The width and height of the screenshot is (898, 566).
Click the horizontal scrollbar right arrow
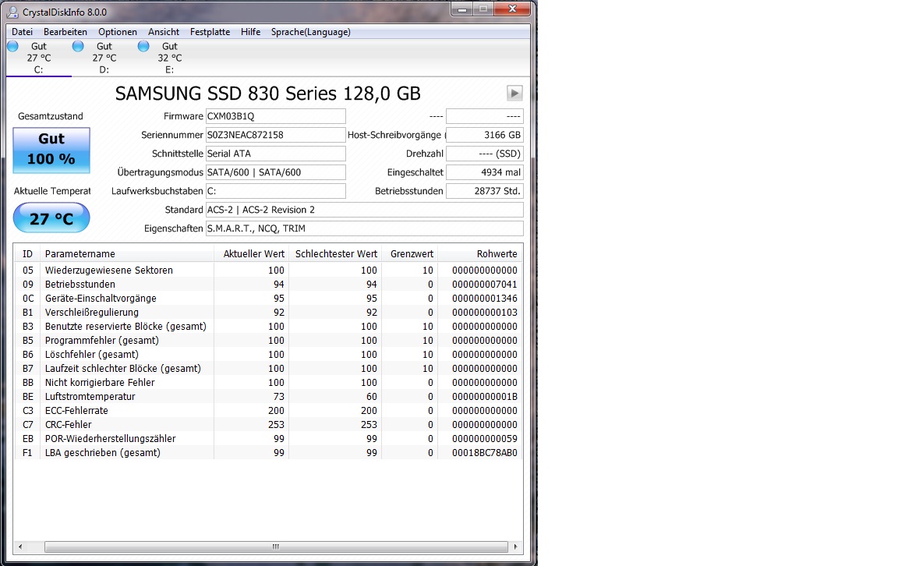(515, 547)
